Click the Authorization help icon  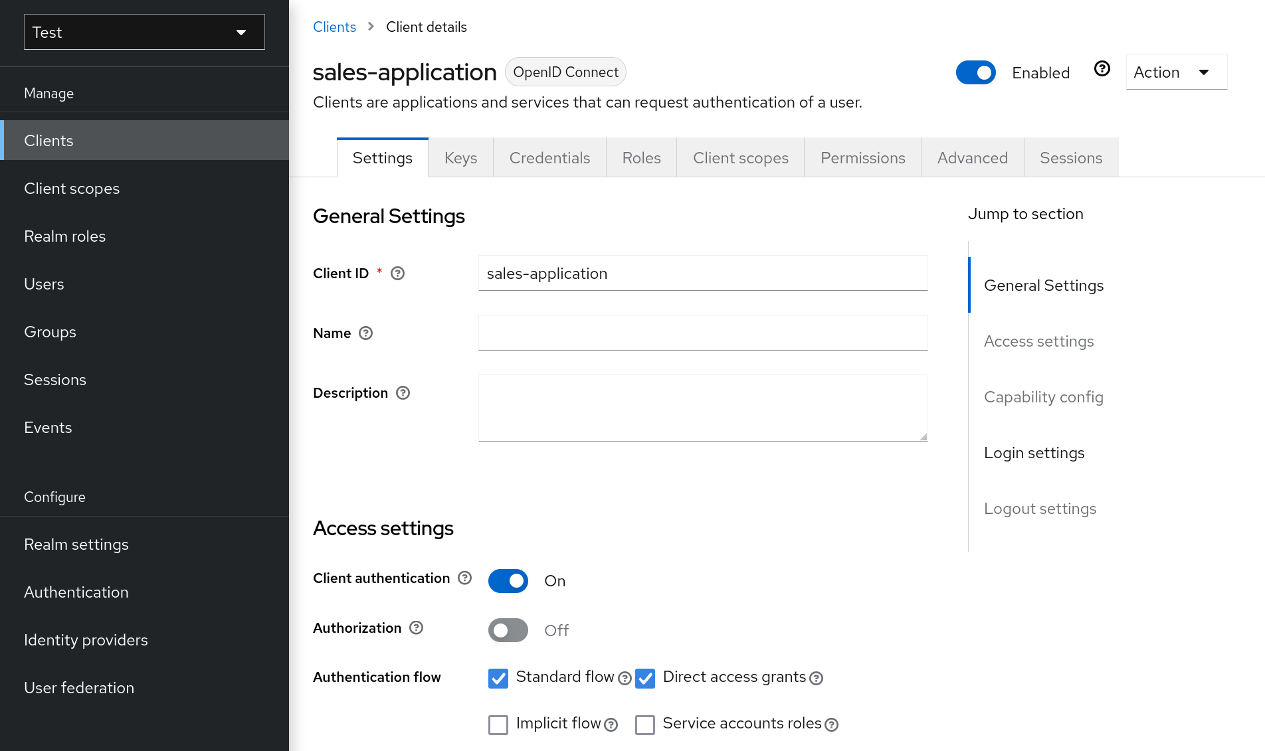click(416, 628)
